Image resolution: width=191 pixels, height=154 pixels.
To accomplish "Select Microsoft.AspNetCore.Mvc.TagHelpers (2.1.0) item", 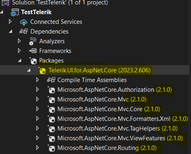I will pyautogui.click(x=117, y=129).
